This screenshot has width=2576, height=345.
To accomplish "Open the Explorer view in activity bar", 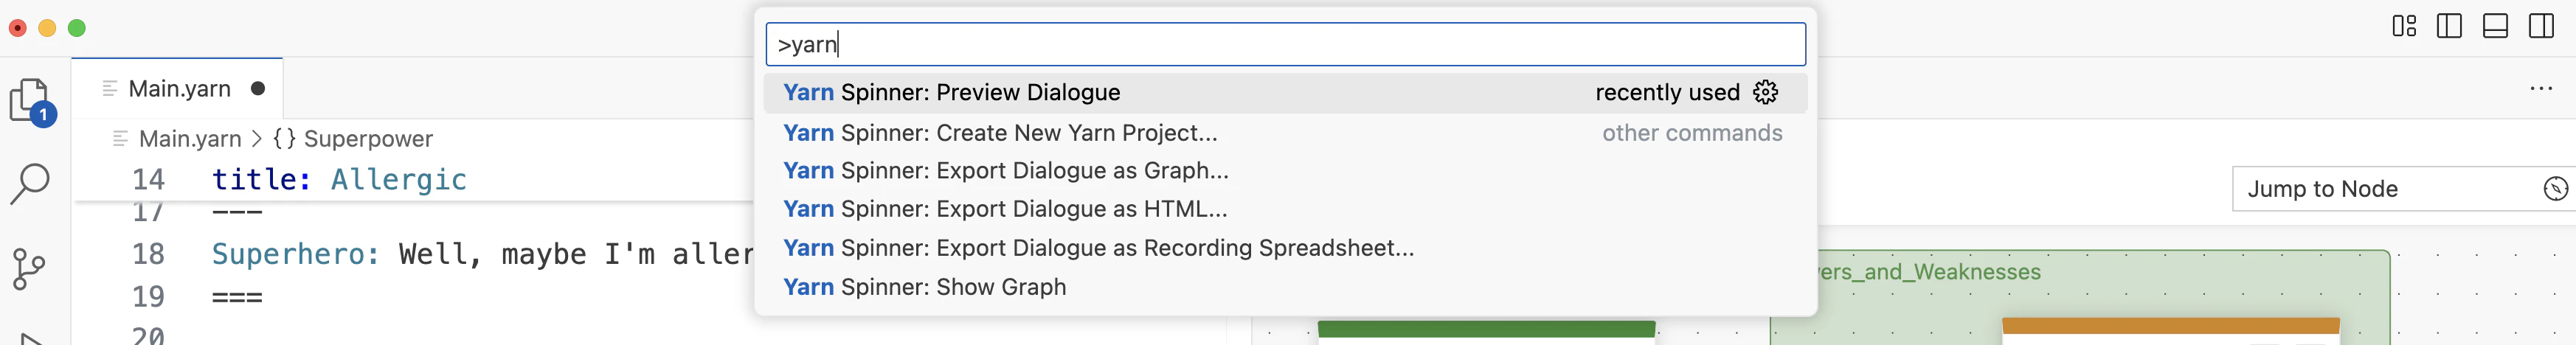I will [30, 100].
